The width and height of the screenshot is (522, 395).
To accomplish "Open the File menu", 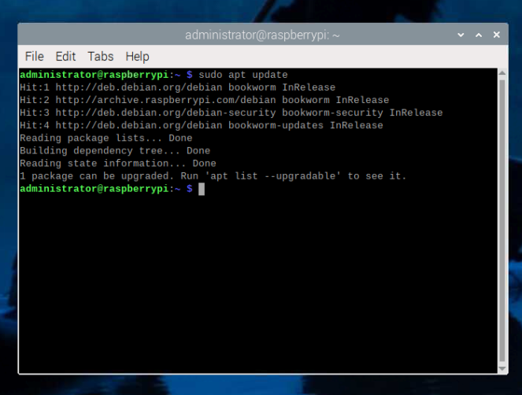I will coord(35,56).
